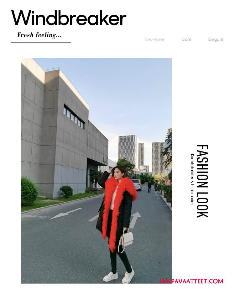Click the two pedestrians walking in the distance

pyautogui.click(x=153, y=186)
